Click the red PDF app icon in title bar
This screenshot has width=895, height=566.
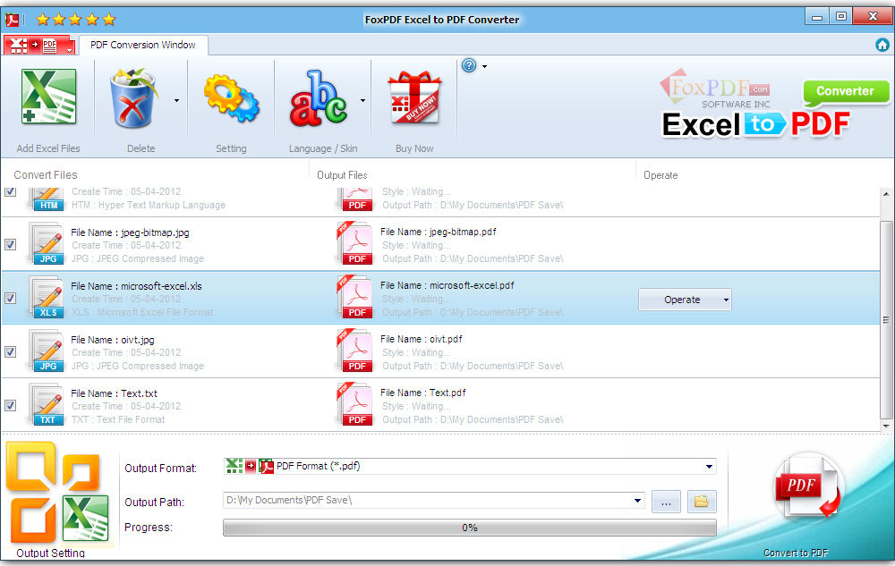12,20
